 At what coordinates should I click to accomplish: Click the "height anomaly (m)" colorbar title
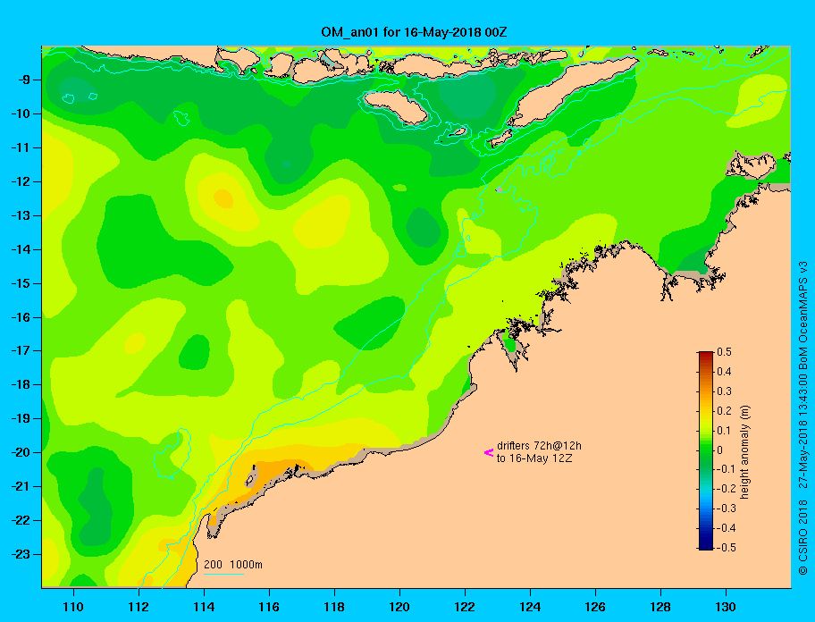click(744, 452)
